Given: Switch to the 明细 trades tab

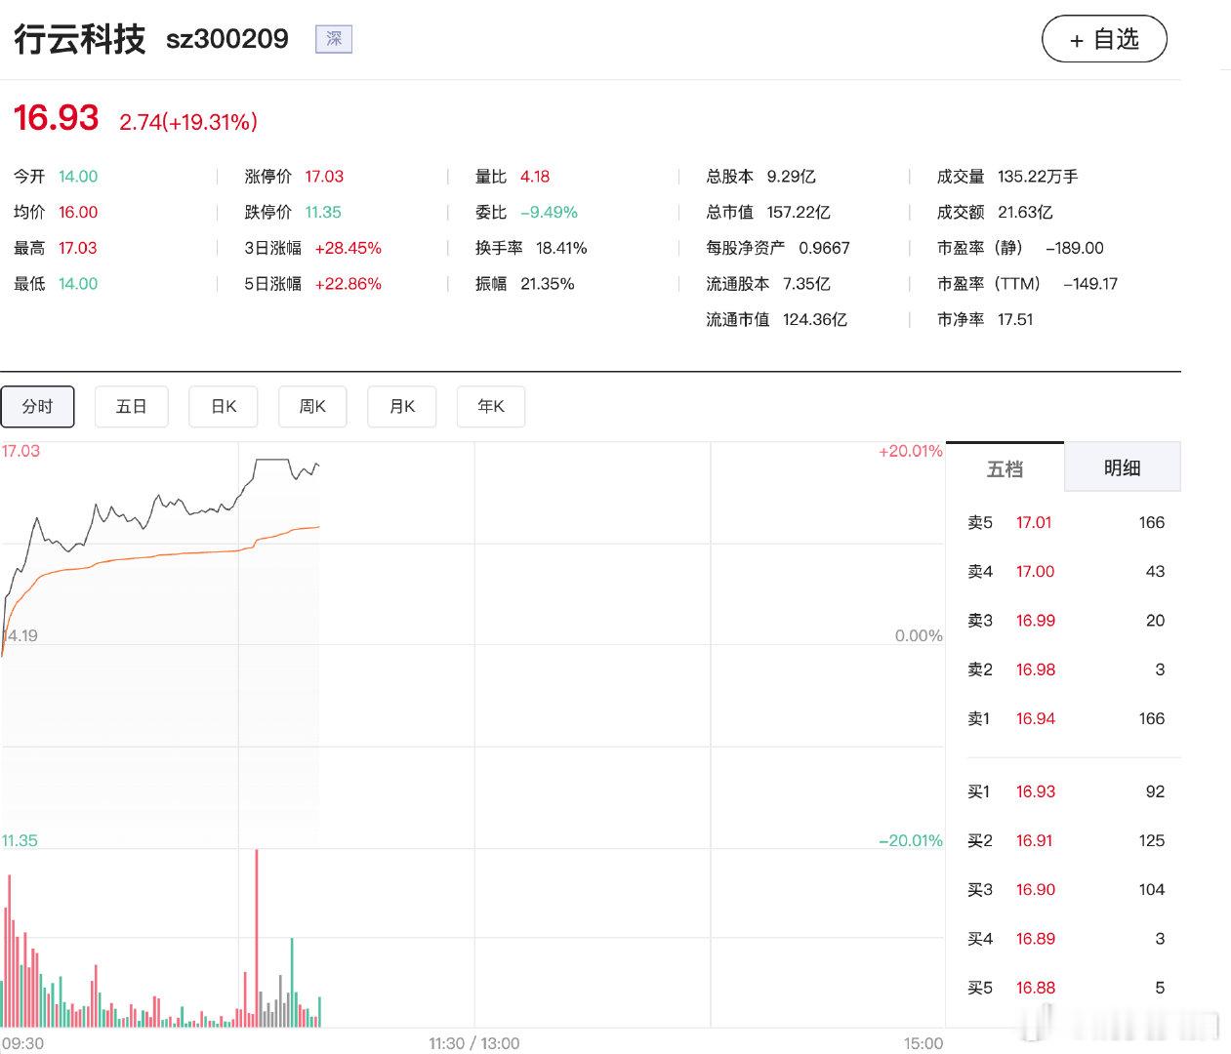Looking at the screenshot, I should 1122,467.
